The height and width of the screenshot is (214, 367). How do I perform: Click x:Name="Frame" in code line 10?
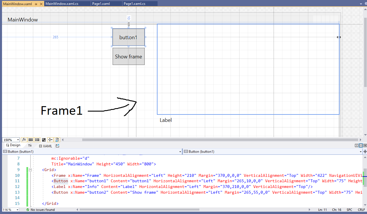point(85,175)
